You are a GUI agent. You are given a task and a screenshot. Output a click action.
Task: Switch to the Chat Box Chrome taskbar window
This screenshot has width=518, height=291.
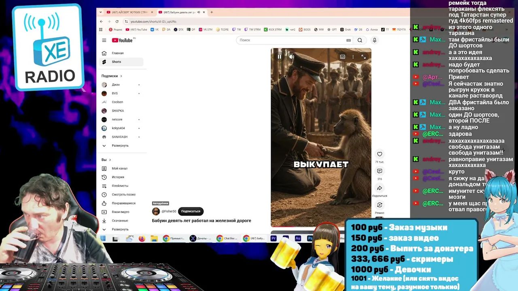(227, 238)
